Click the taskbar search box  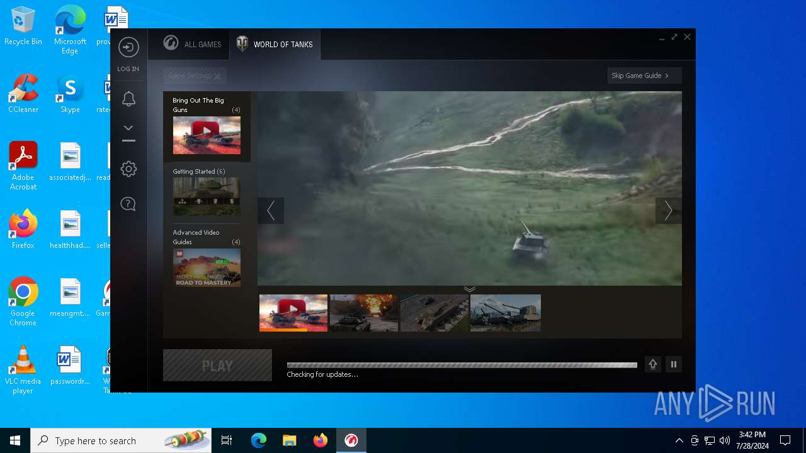[x=121, y=440]
